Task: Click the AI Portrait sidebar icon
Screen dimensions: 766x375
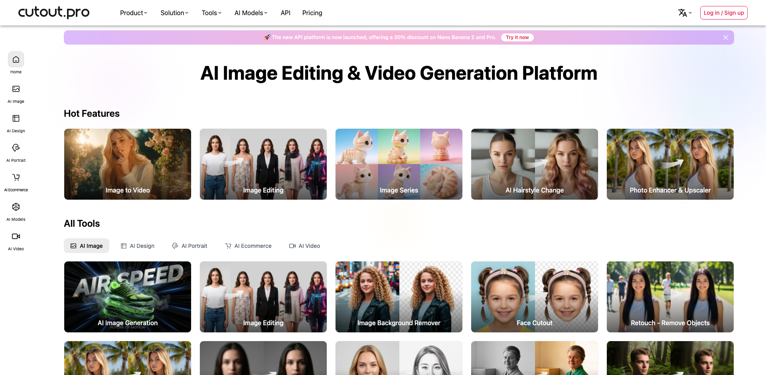Action: point(16,148)
